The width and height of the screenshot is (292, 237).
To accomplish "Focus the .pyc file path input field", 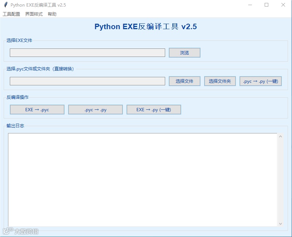I will pos(87,81).
